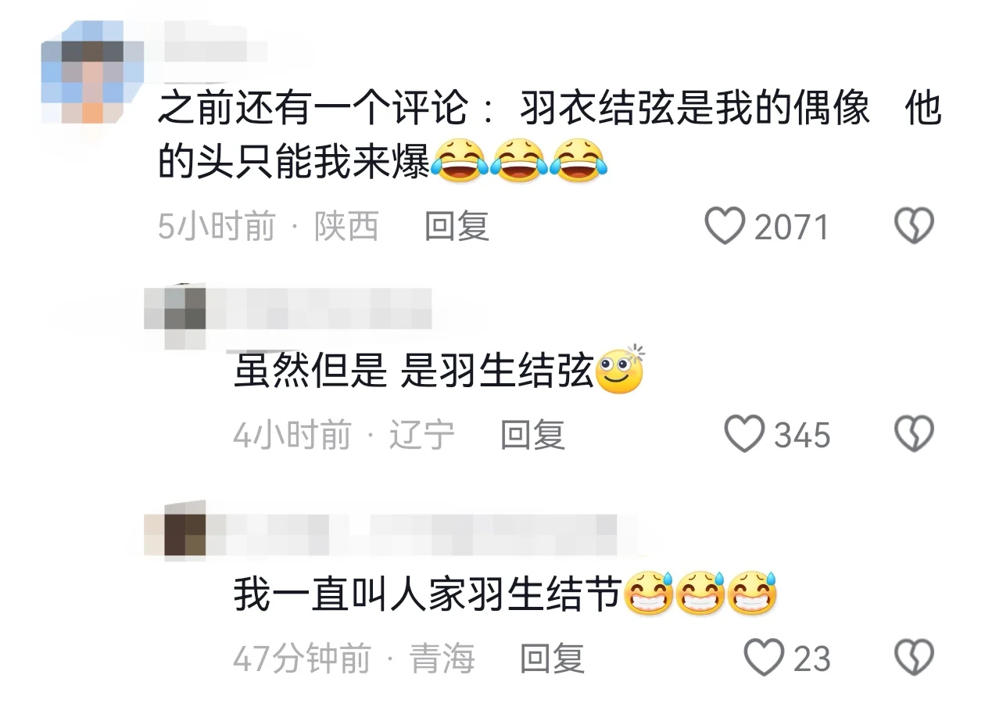
Task: Open username of the 辽宁 replier
Action: (321, 309)
